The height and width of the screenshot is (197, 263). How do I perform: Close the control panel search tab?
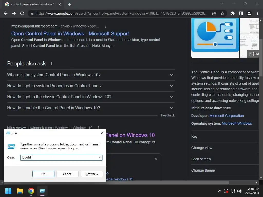(60, 4)
